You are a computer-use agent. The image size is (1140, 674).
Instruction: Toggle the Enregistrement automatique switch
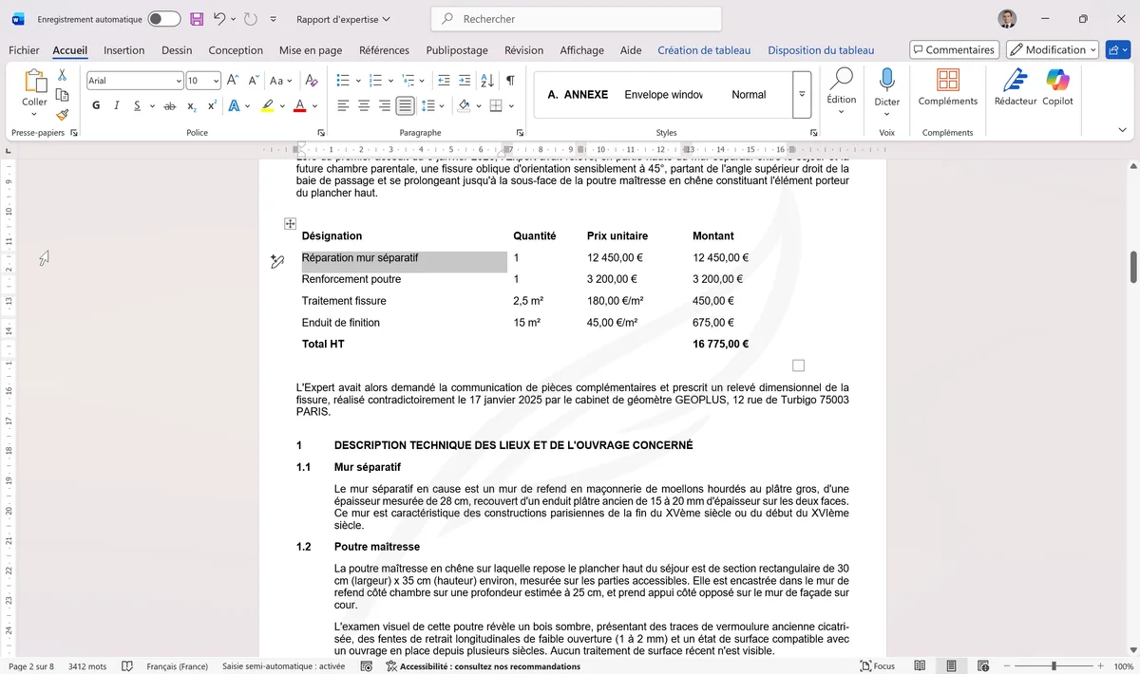pos(163,19)
